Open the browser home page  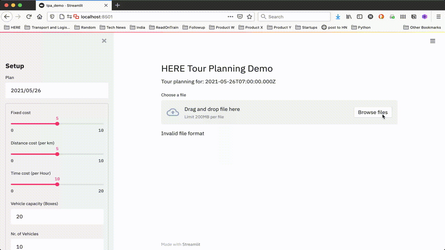[x=40, y=17]
